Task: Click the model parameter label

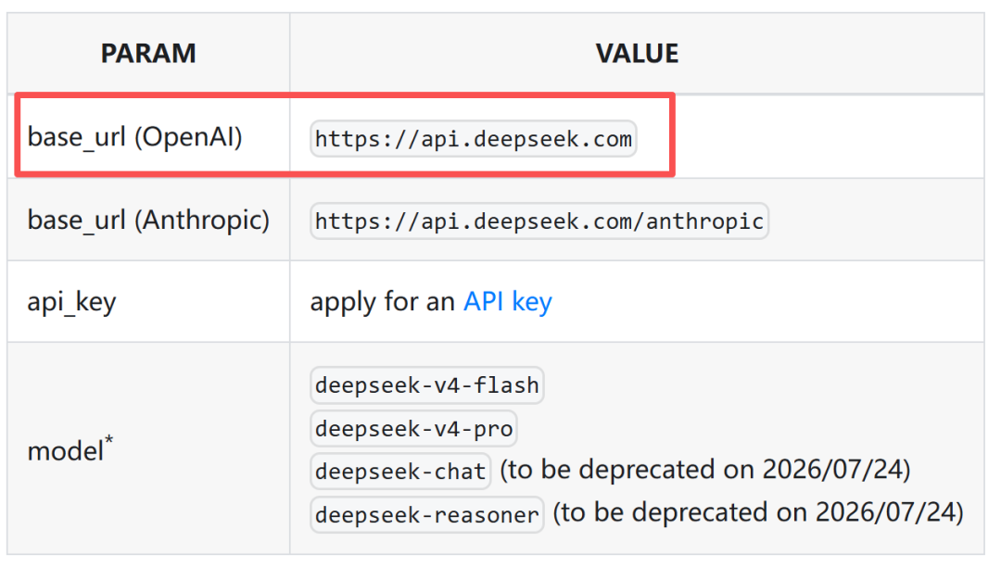Action: coord(65,452)
